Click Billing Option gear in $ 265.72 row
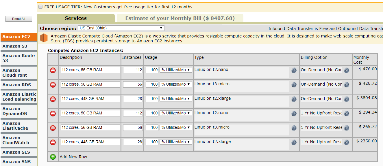The width and height of the screenshot is (383, 166). tap(347, 128)
